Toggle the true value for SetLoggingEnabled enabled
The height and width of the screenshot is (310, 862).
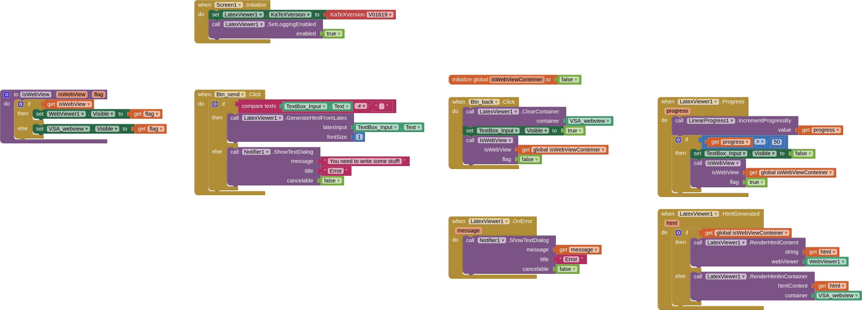[x=333, y=34]
